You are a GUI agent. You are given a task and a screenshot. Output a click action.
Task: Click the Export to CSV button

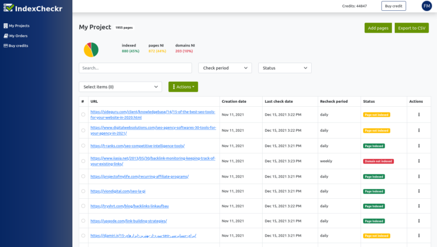(411, 28)
